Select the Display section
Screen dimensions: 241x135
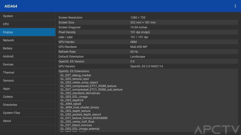[x=28, y=32]
